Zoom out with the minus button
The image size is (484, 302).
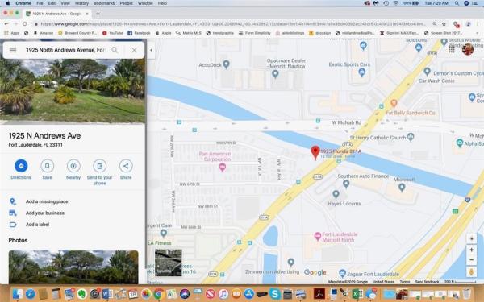pos(471,260)
